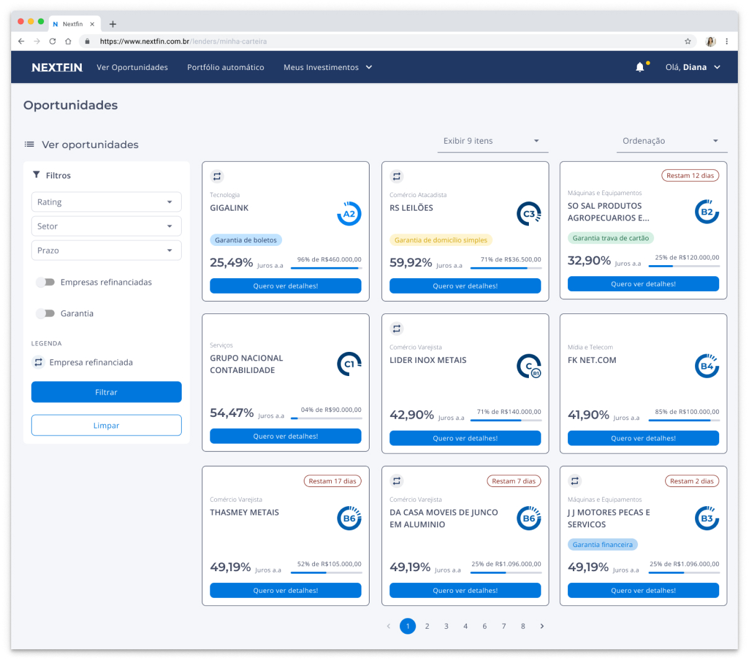Image resolution: width=749 pixels, height=661 pixels.
Task: Go to the next page arrow in pagination
Action: (542, 626)
